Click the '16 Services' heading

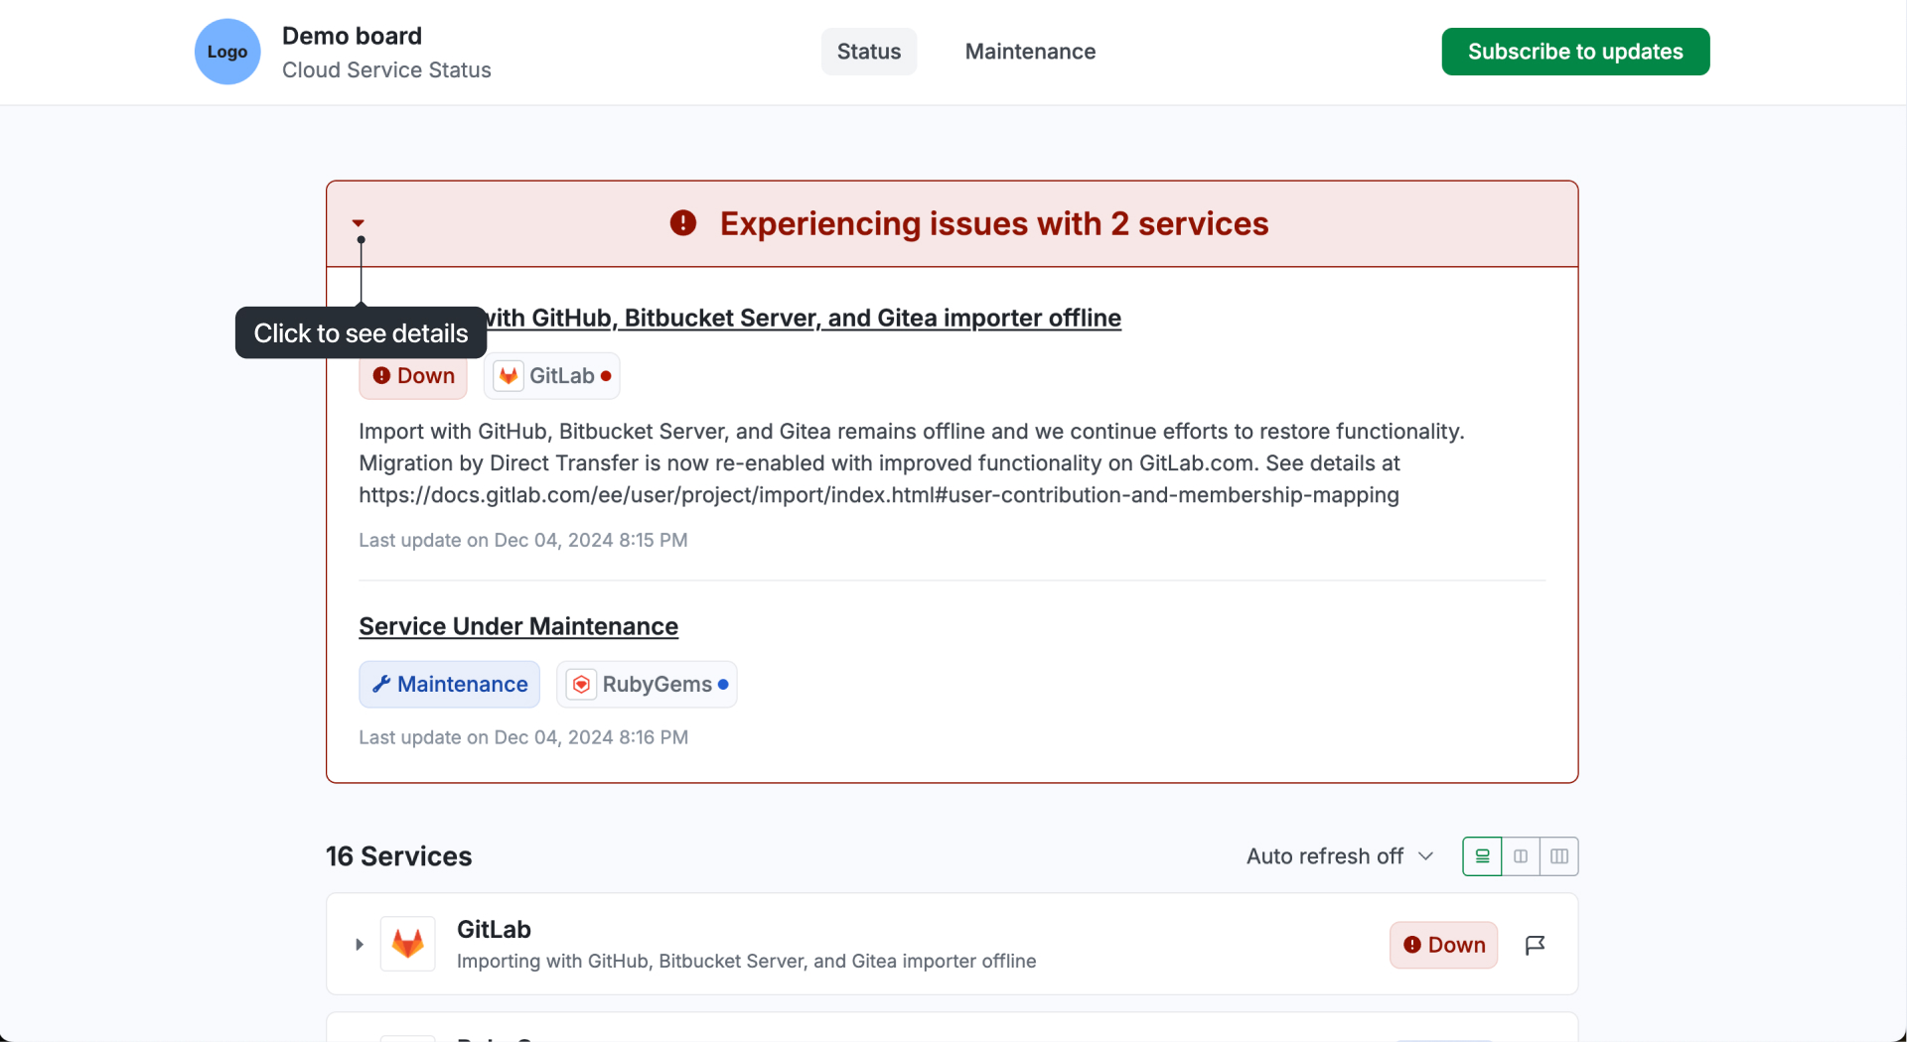[399, 856]
